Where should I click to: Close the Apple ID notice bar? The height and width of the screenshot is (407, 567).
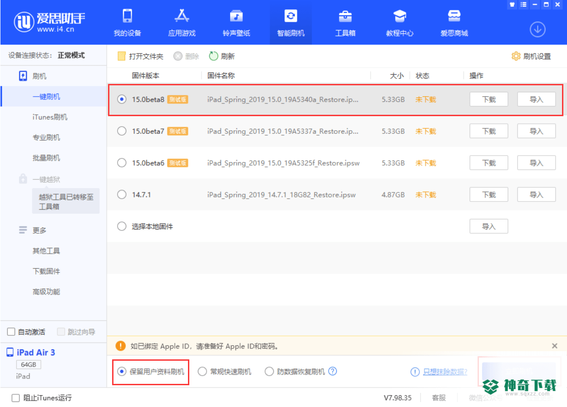pos(554,346)
